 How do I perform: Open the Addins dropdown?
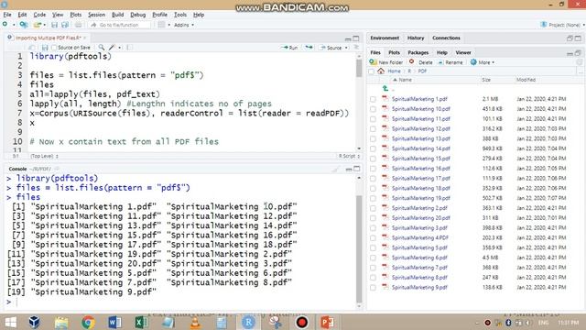184,25
